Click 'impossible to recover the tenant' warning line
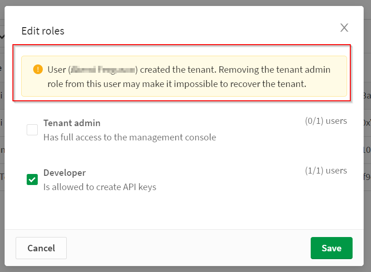Image resolution: width=371 pixels, height=272 pixels. point(177,84)
